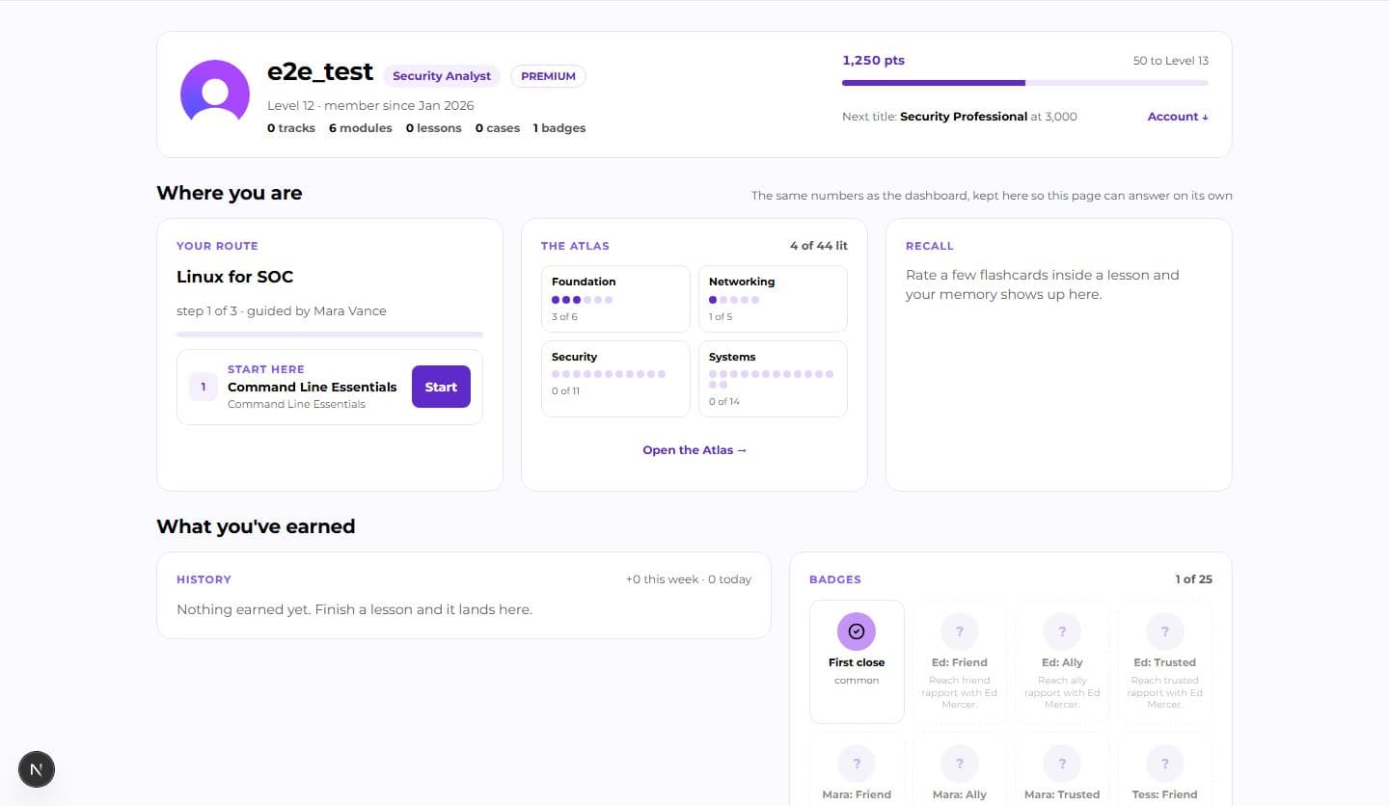Click the PREMIUM plan pill
This screenshot has width=1389, height=806.
[548, 76]
